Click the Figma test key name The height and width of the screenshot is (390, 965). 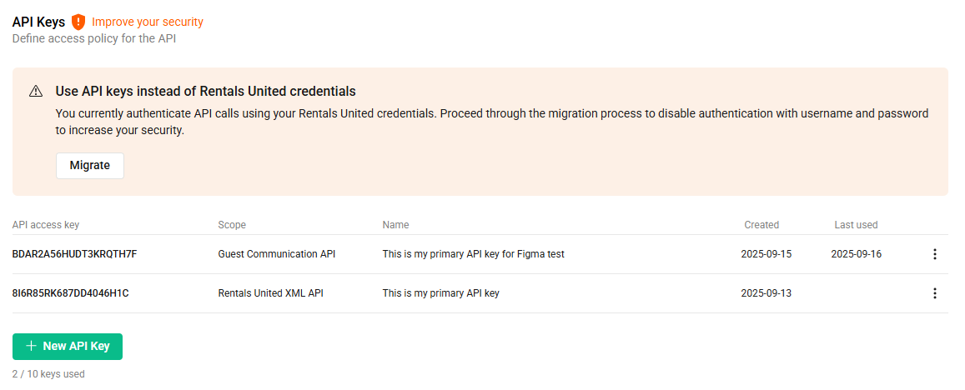coord(473,254)
